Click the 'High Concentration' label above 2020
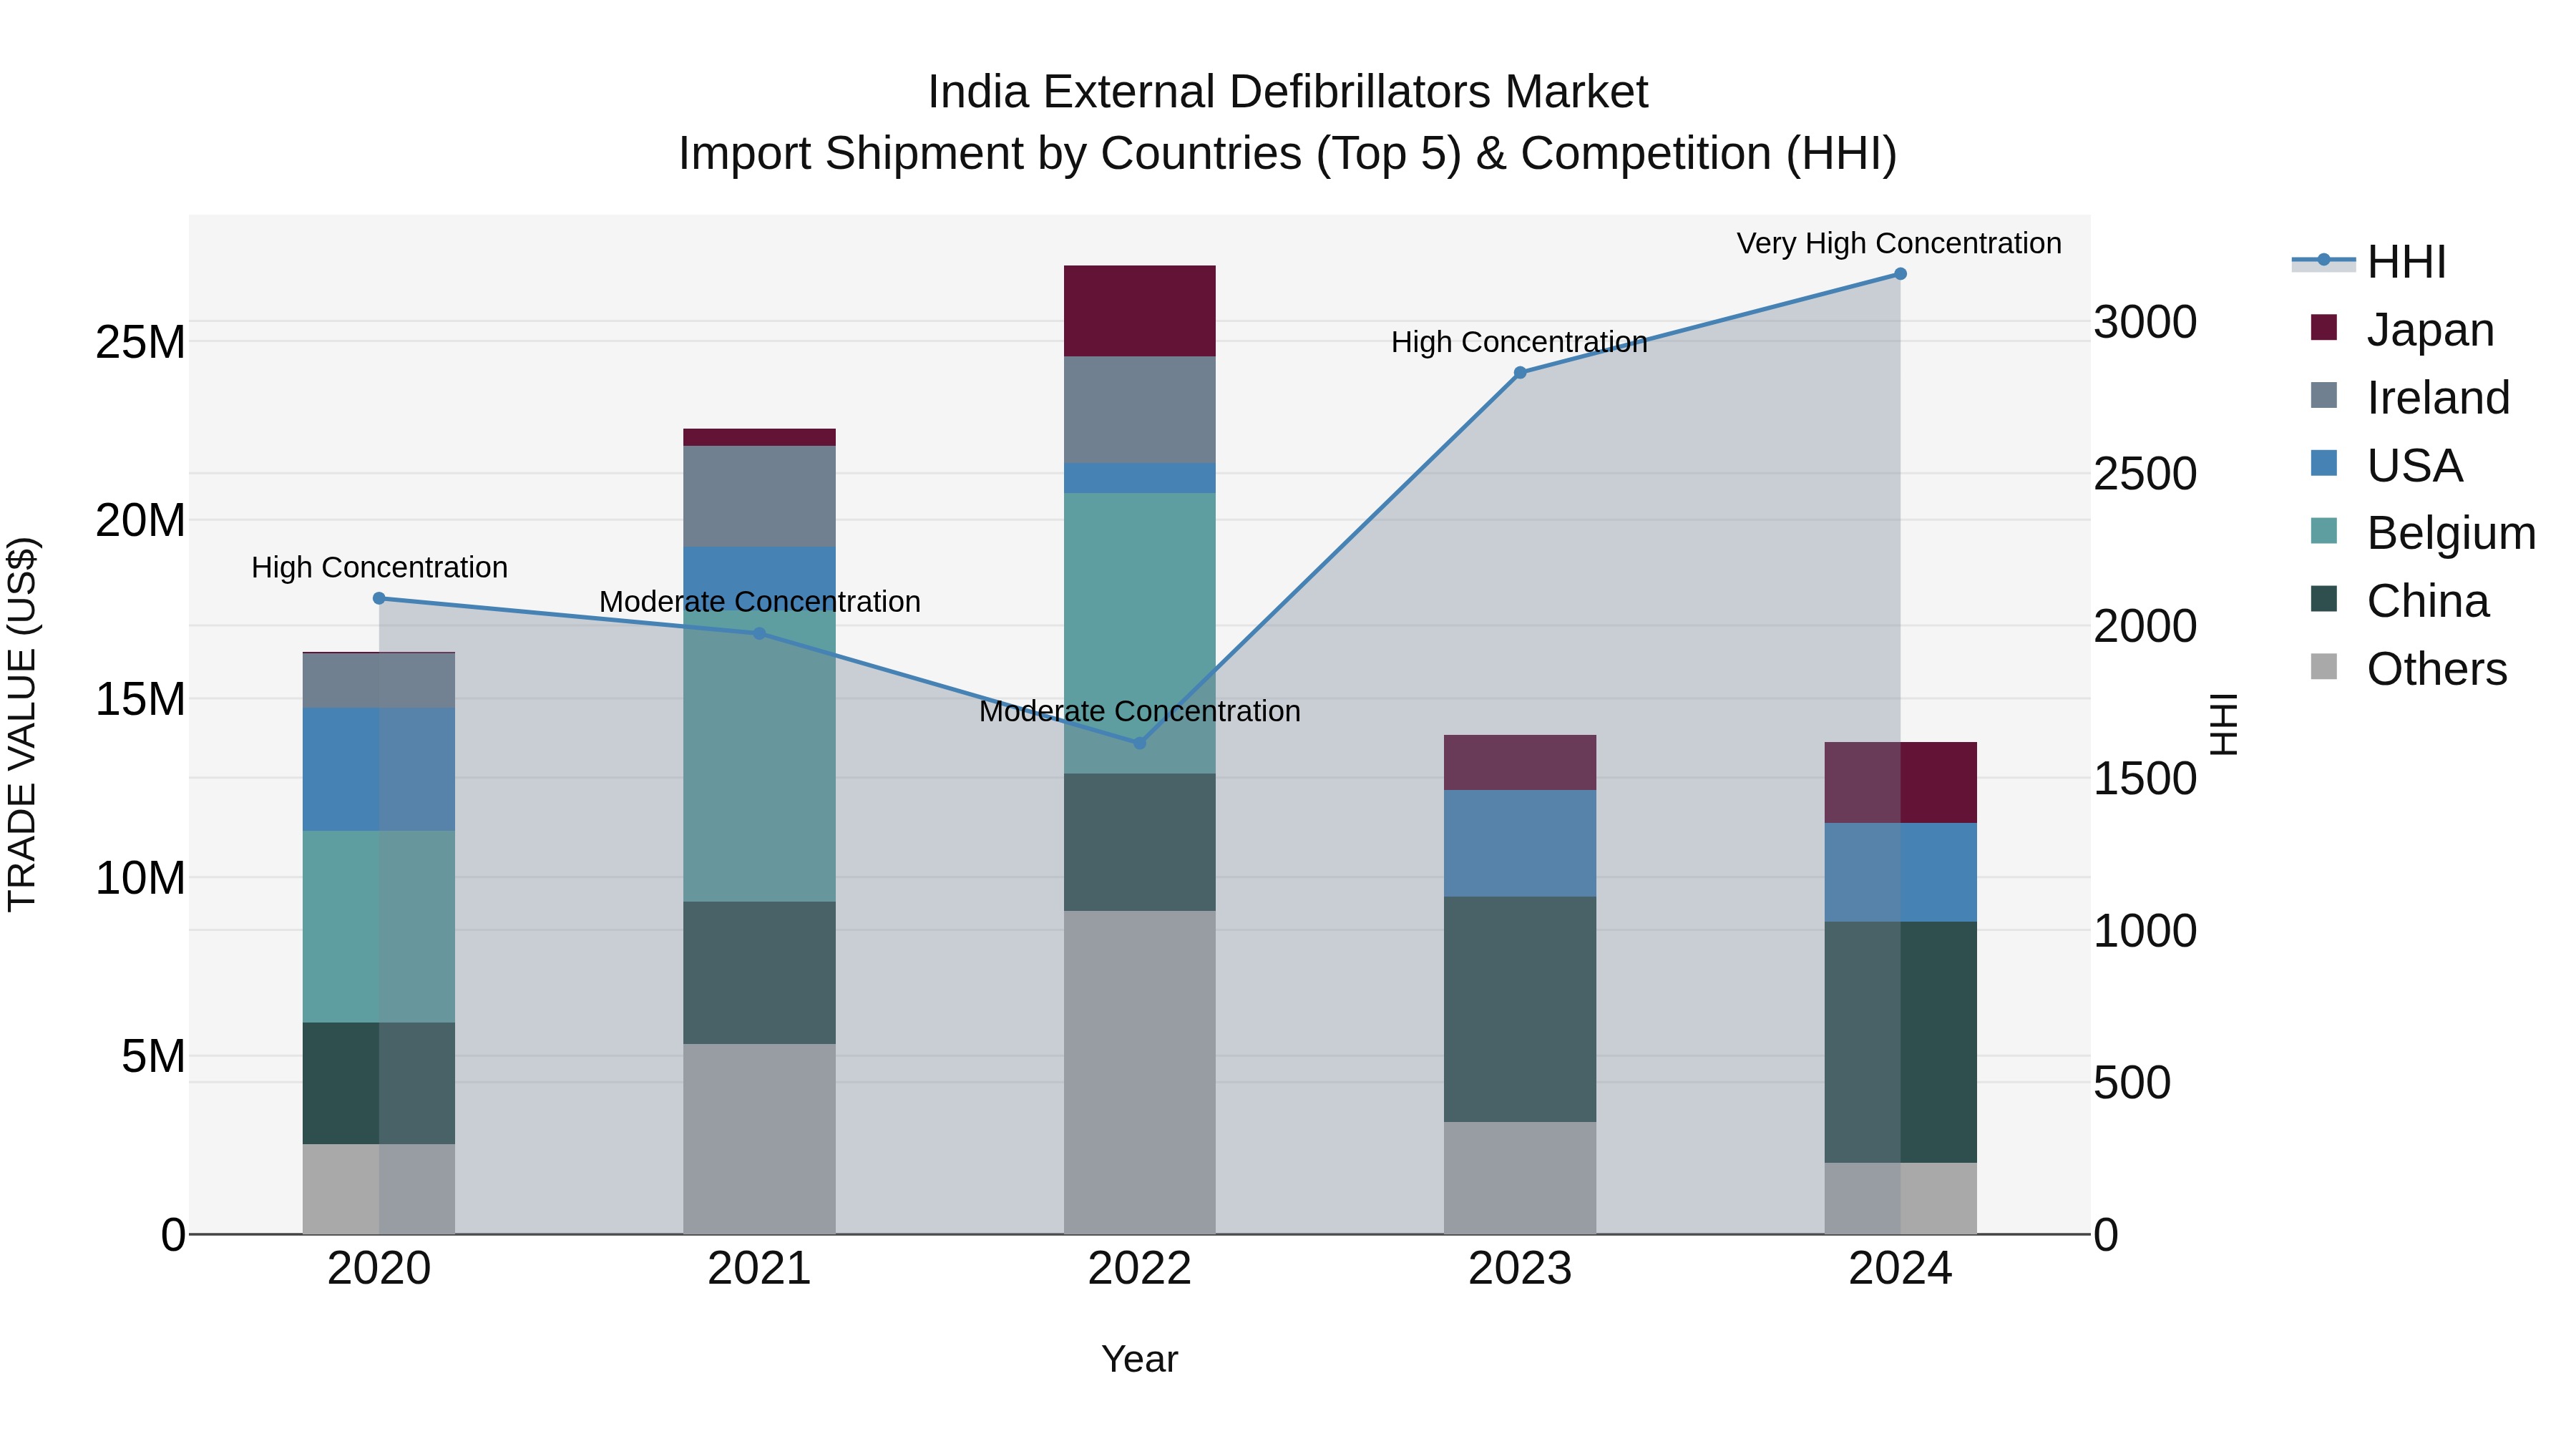 379,568
